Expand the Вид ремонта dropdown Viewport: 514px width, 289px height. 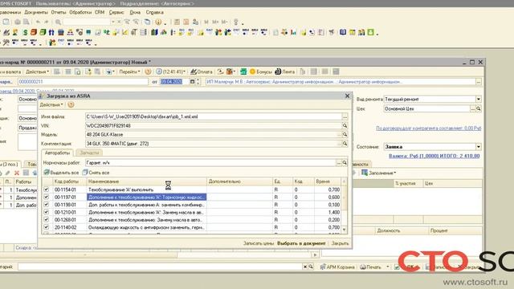pyautogui.click(x=479, y=99)
